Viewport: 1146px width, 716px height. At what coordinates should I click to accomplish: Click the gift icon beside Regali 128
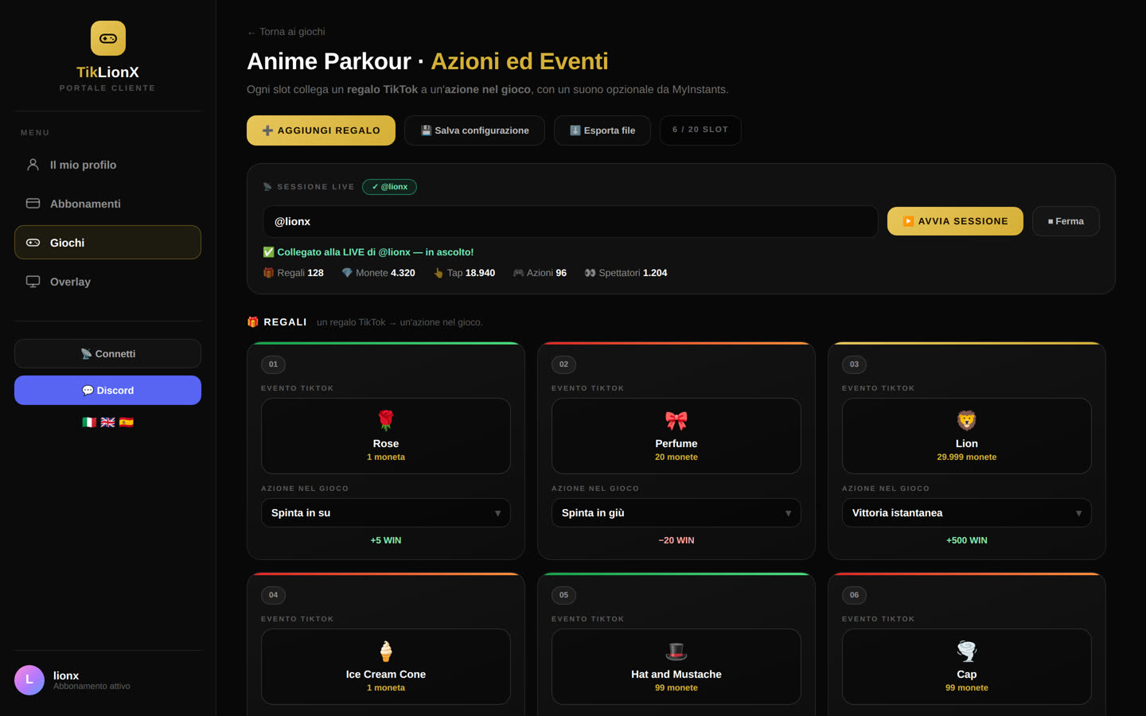(268, 273)
